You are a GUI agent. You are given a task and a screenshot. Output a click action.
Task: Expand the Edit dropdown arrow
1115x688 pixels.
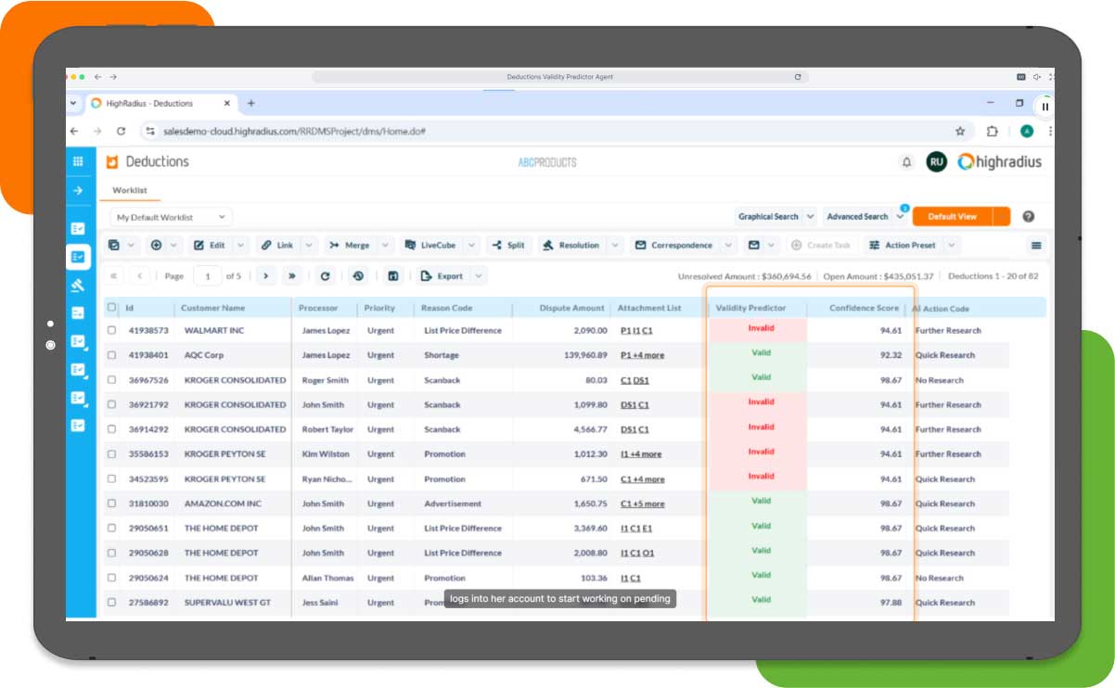tap(240, 246)
